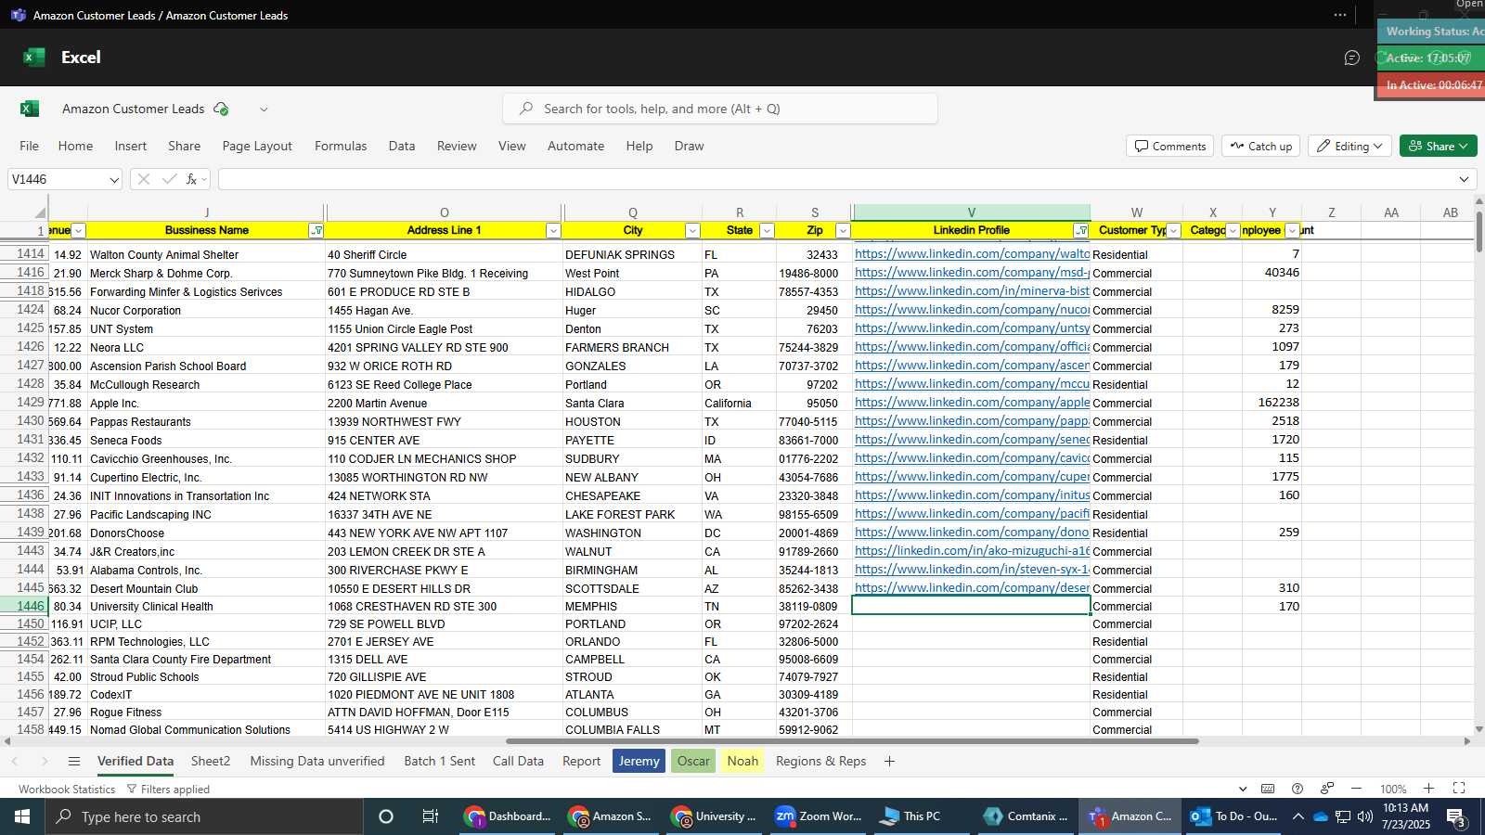The width and height of the screenshot is (1485, 835).
Task: Click the help question mark in status bar
Action: [1298, 789]
